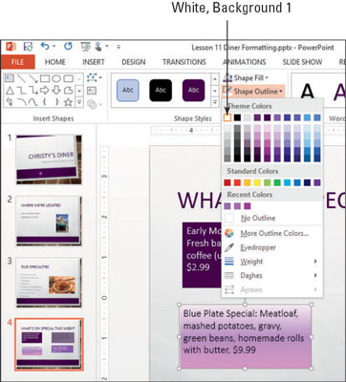Open the Weight submenu
346x382 pixels.
[x=272, y=262]
